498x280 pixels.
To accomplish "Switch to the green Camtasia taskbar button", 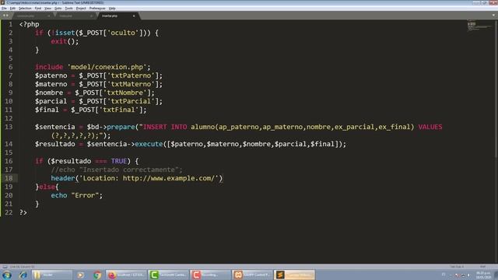I will [x=168, y=275].
